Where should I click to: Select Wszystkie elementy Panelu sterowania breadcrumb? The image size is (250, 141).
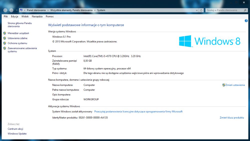[x=71, y=10]
